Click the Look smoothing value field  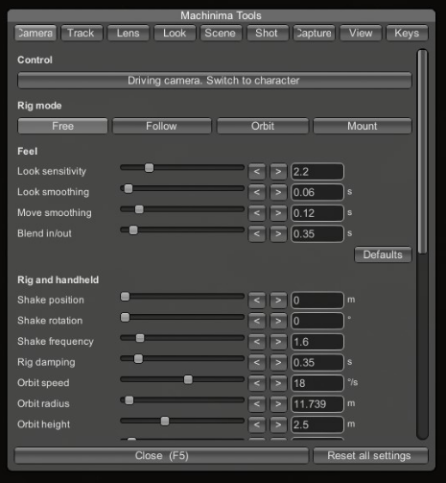pyautogui.click(x=317, y=192)
